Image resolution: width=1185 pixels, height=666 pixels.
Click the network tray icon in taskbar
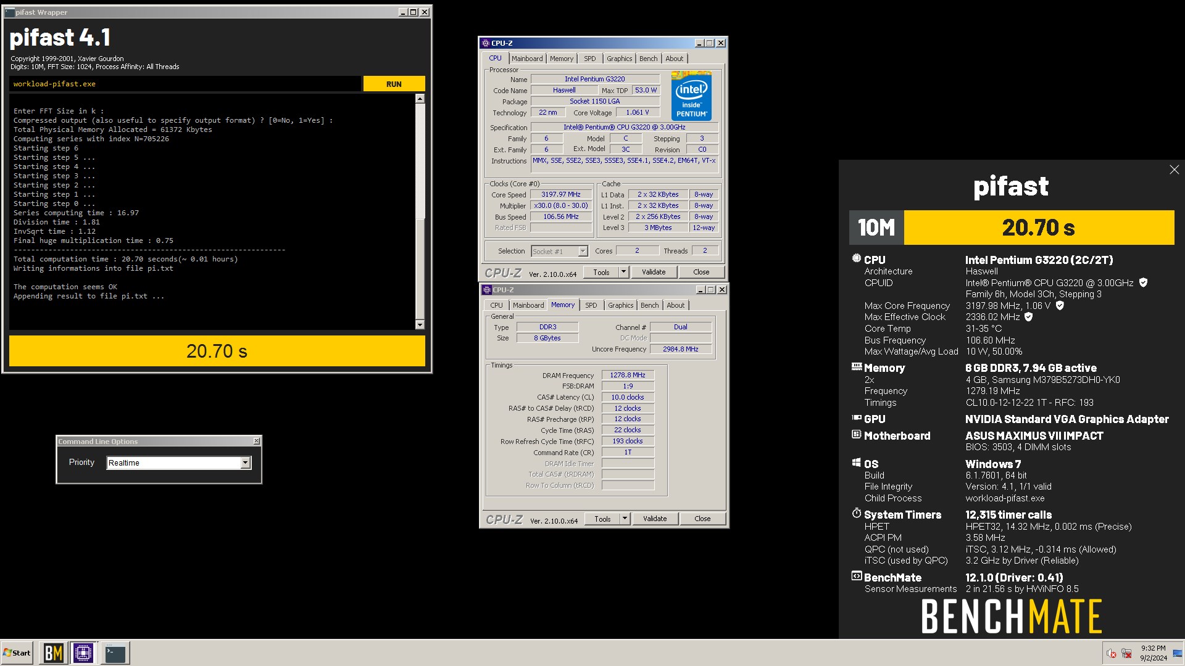pos(1126,653)
